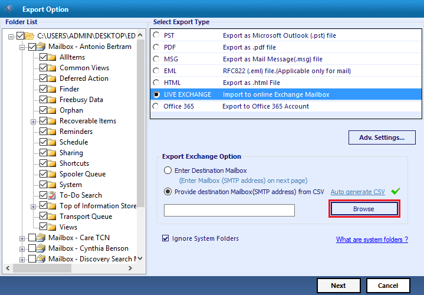Click the horizontal scrollbar left arrow

pos(8,268)
